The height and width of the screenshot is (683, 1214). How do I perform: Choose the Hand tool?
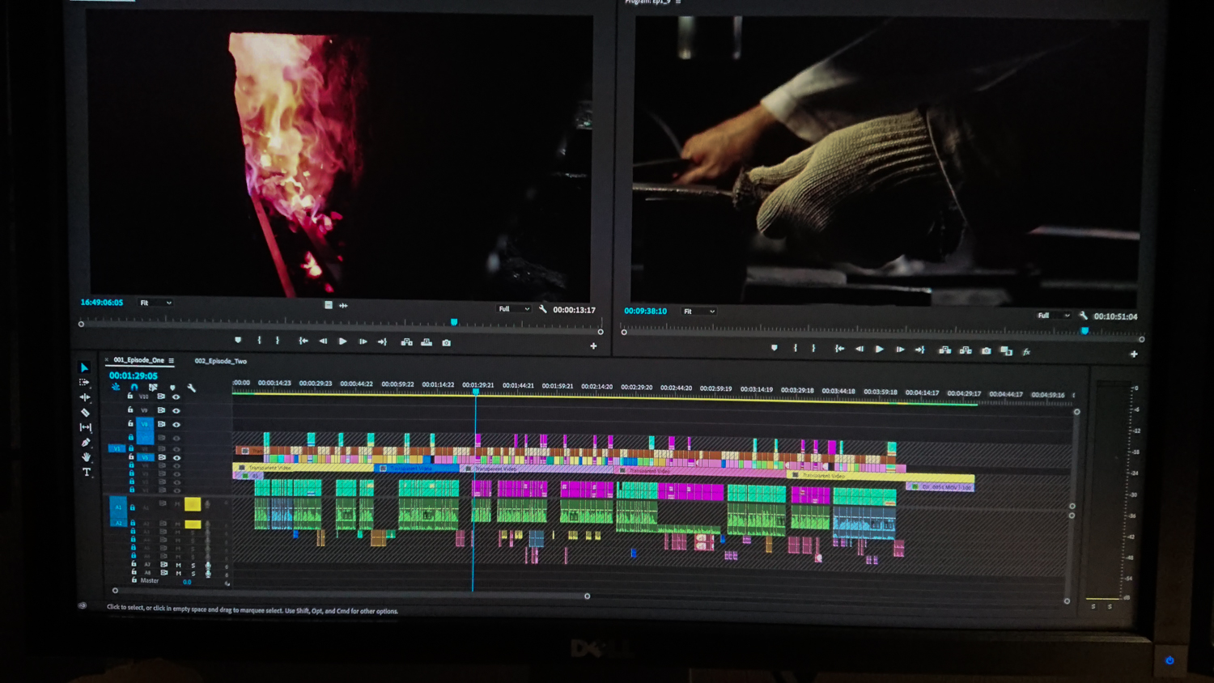click(x=86, y=457)
